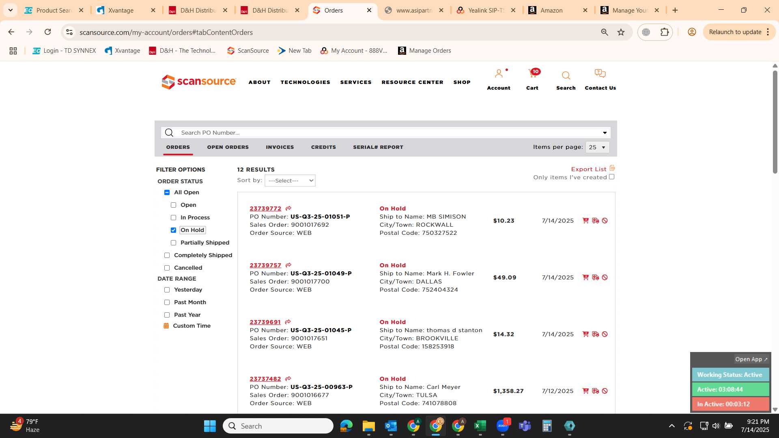The image size is (779, 438).
Task: Switch to the Open Orders tab
Action: [x=228, y=147]
